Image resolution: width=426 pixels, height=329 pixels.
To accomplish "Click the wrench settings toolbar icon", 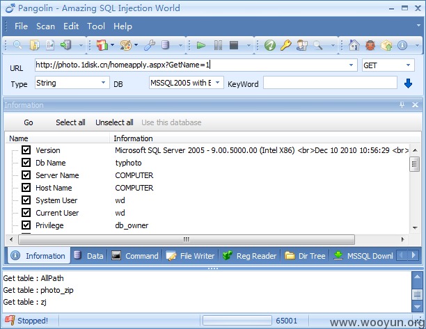I will 150,45.
